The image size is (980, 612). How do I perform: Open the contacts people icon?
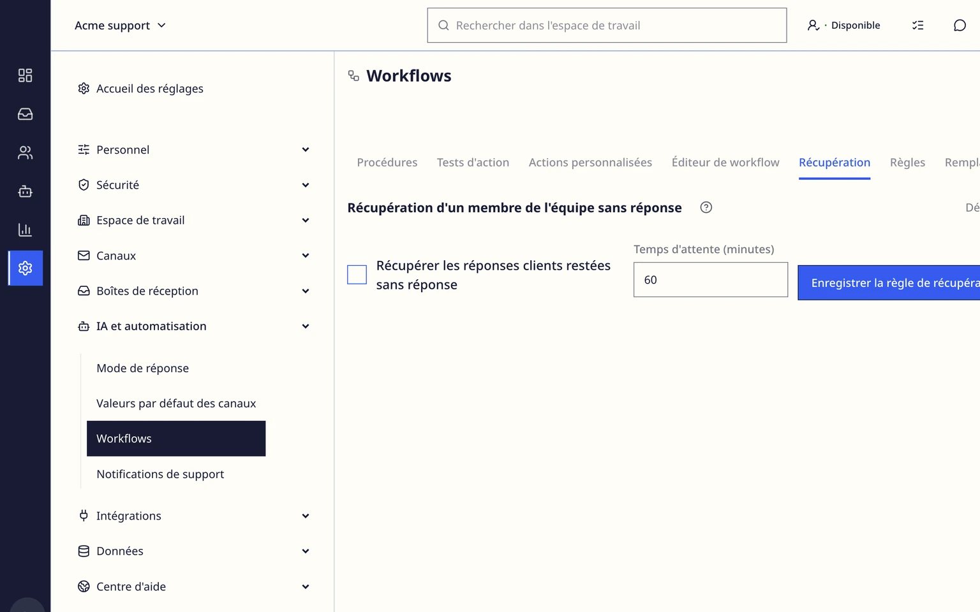(x=25, y=153)
